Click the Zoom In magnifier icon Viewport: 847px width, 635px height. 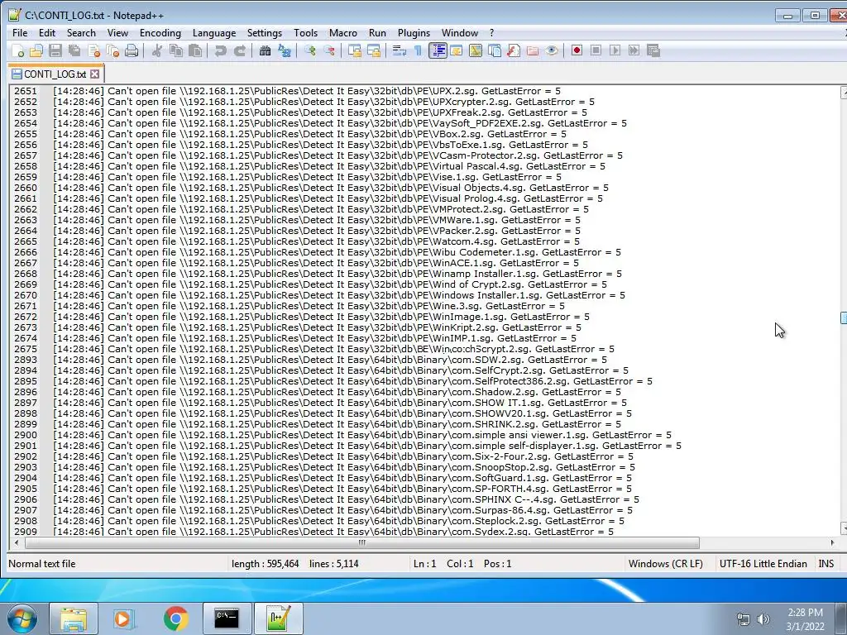[310, 50]
